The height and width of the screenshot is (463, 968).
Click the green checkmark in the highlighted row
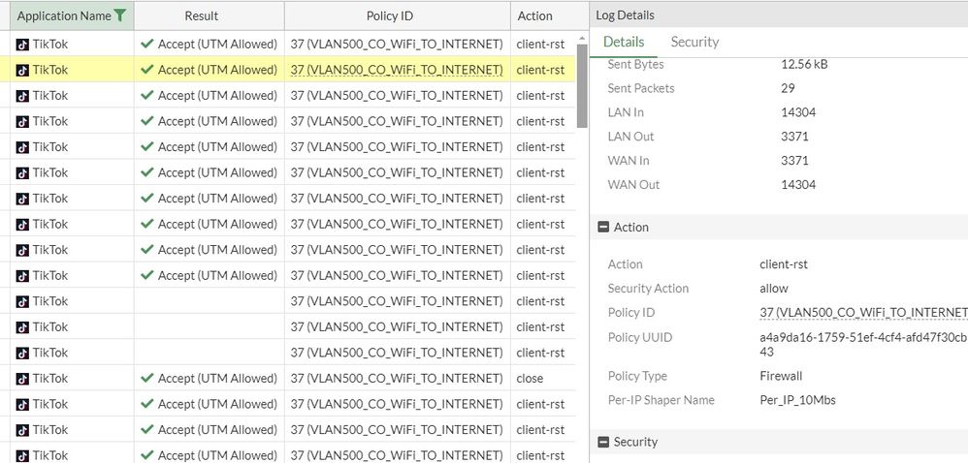coord(147,70)
